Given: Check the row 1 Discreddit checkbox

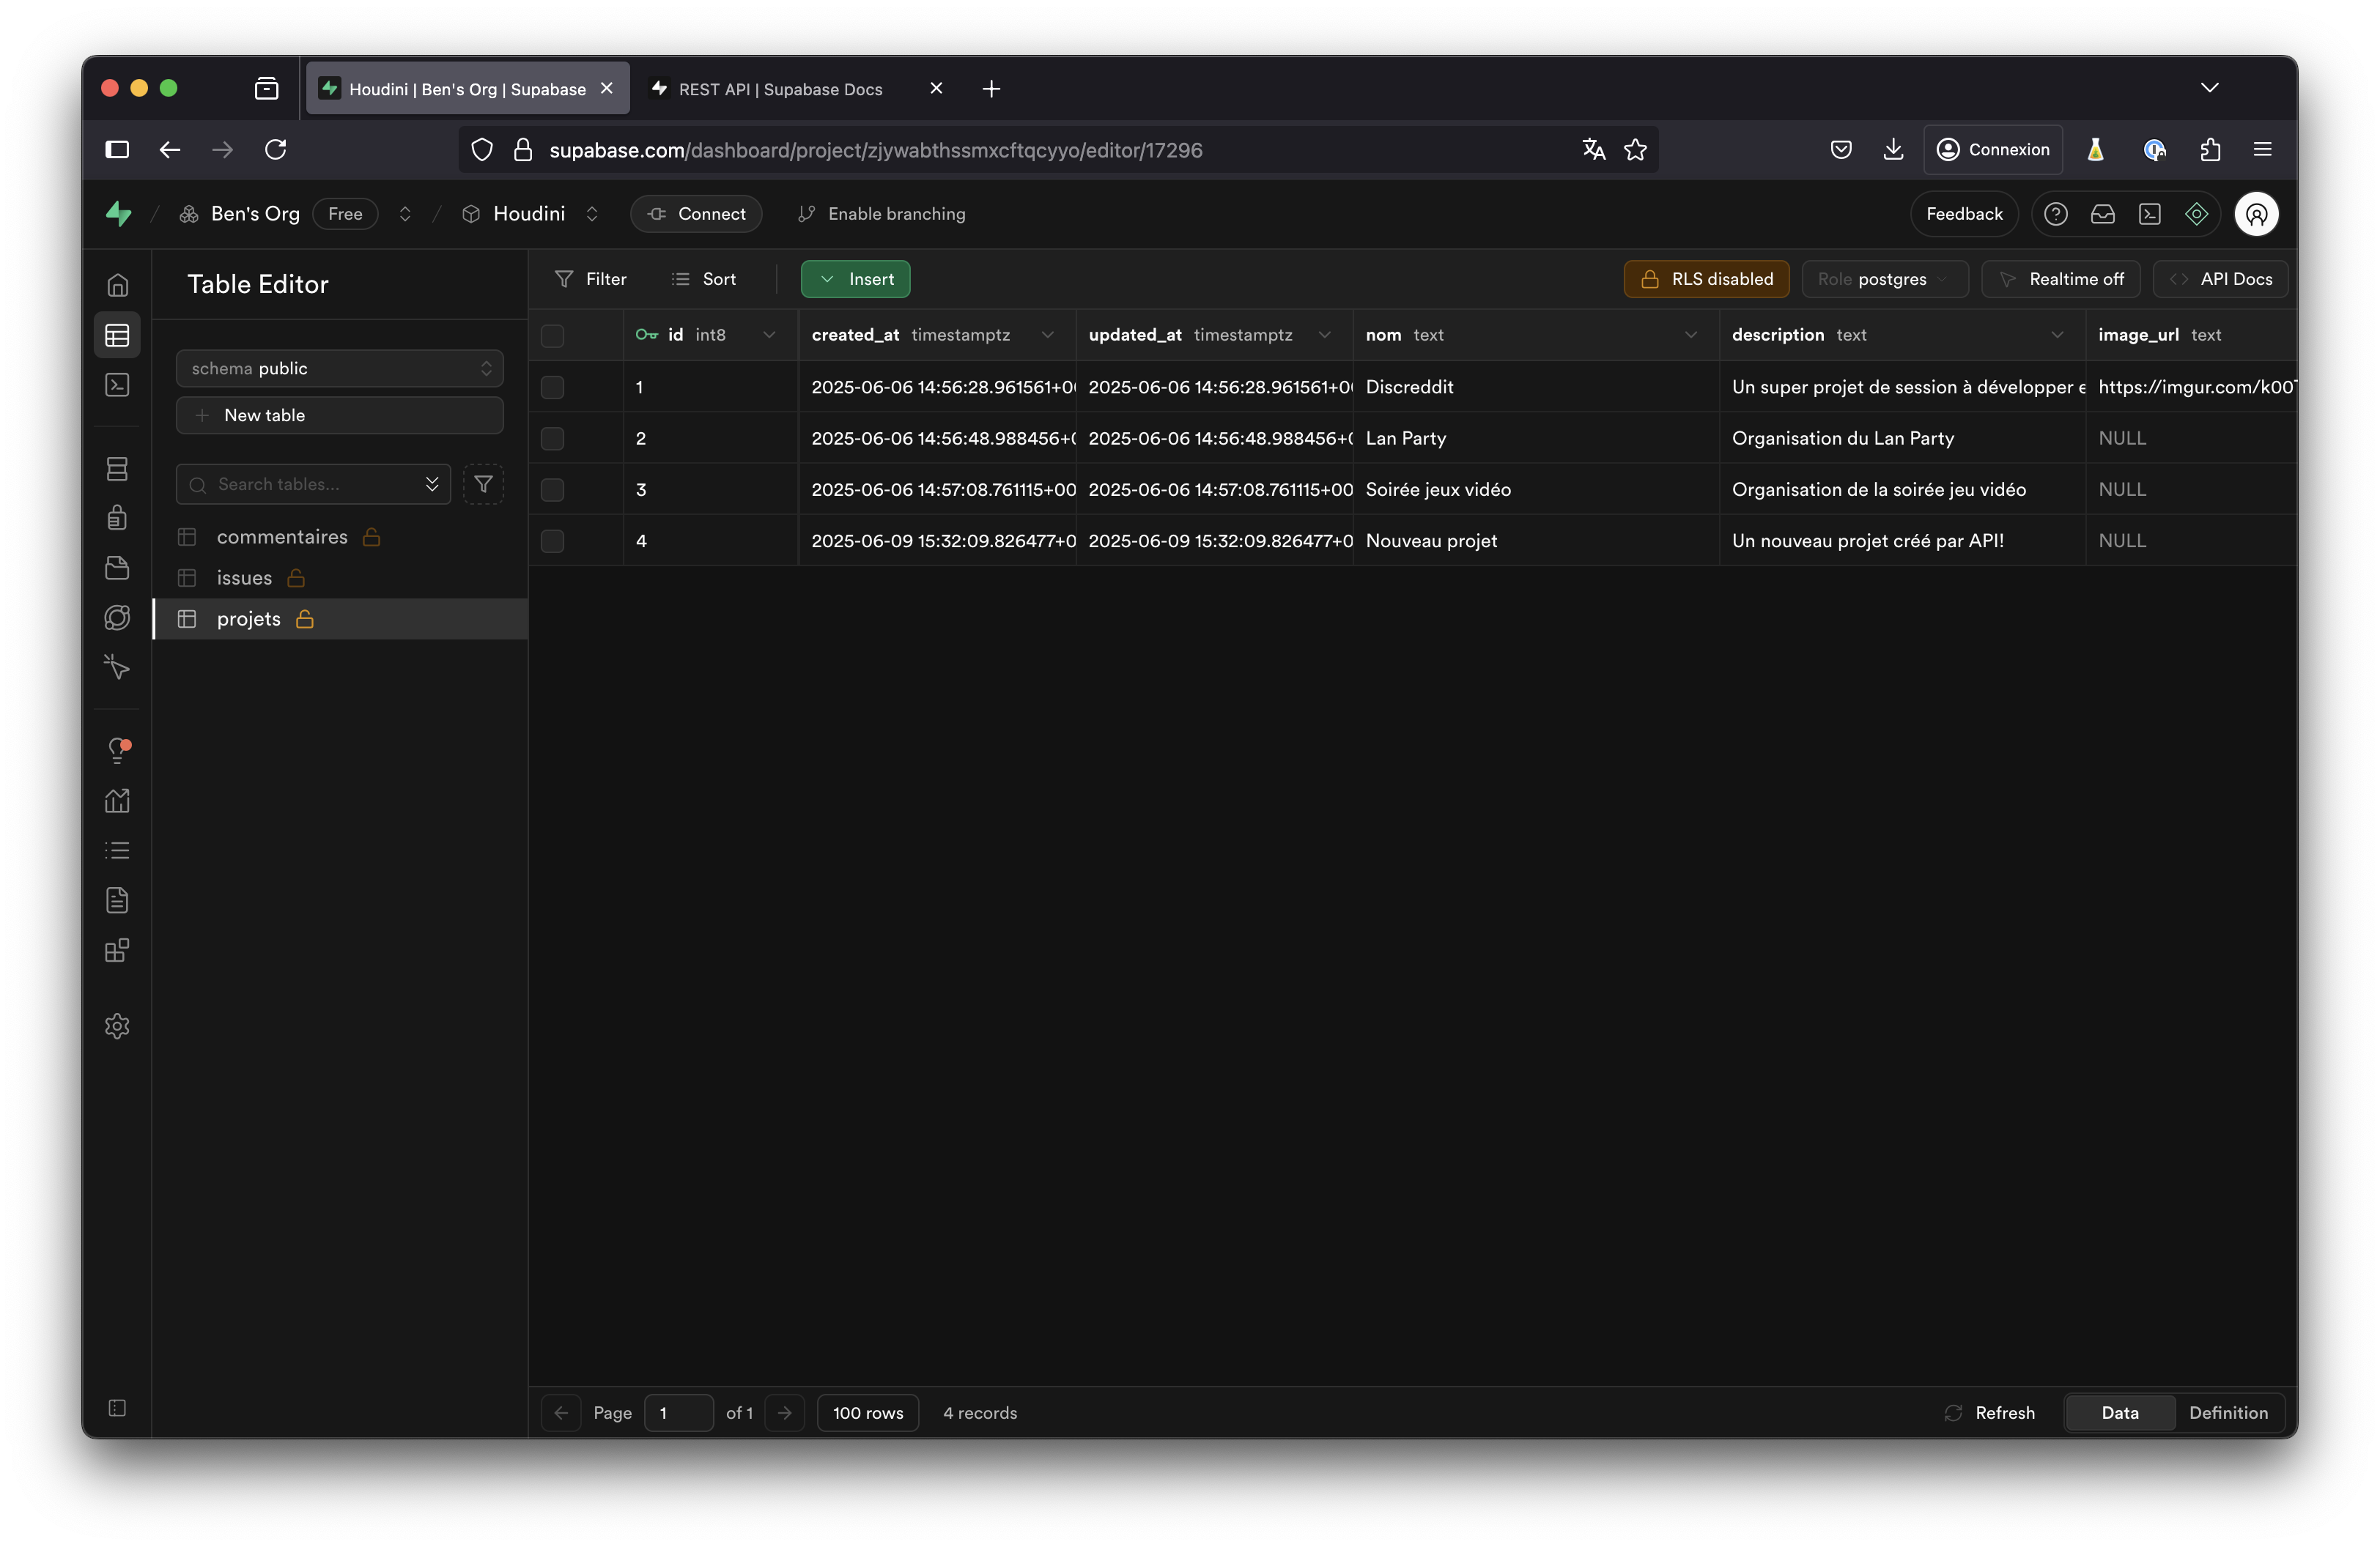Looking at the screenshot, I should point(552,387).
